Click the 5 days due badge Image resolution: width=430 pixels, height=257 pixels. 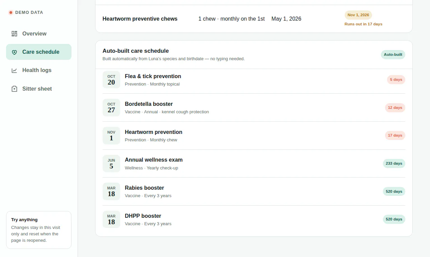[396, 80]
